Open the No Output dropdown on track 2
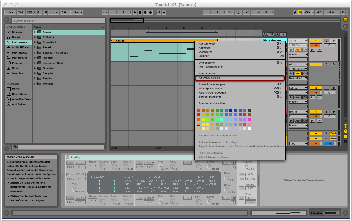352x221 pixels. (x=298, y=78)
